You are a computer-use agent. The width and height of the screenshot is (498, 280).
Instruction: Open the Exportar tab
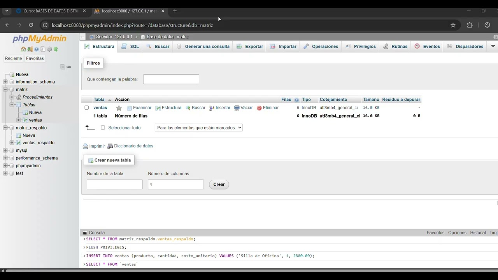pos(250,46)
